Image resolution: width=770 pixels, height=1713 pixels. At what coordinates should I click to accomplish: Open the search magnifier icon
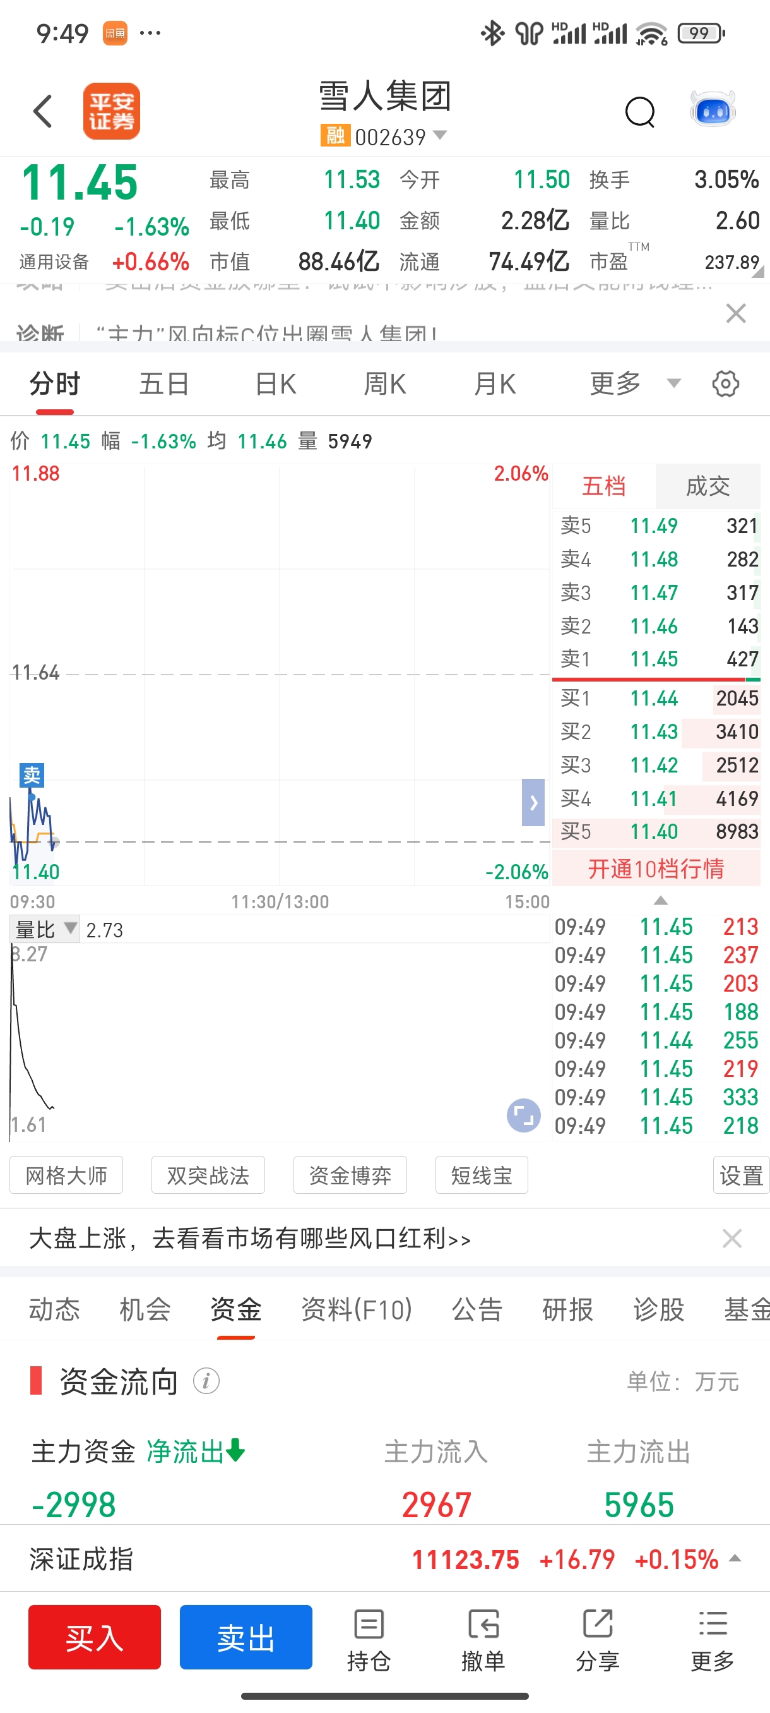tap(640, 111)
